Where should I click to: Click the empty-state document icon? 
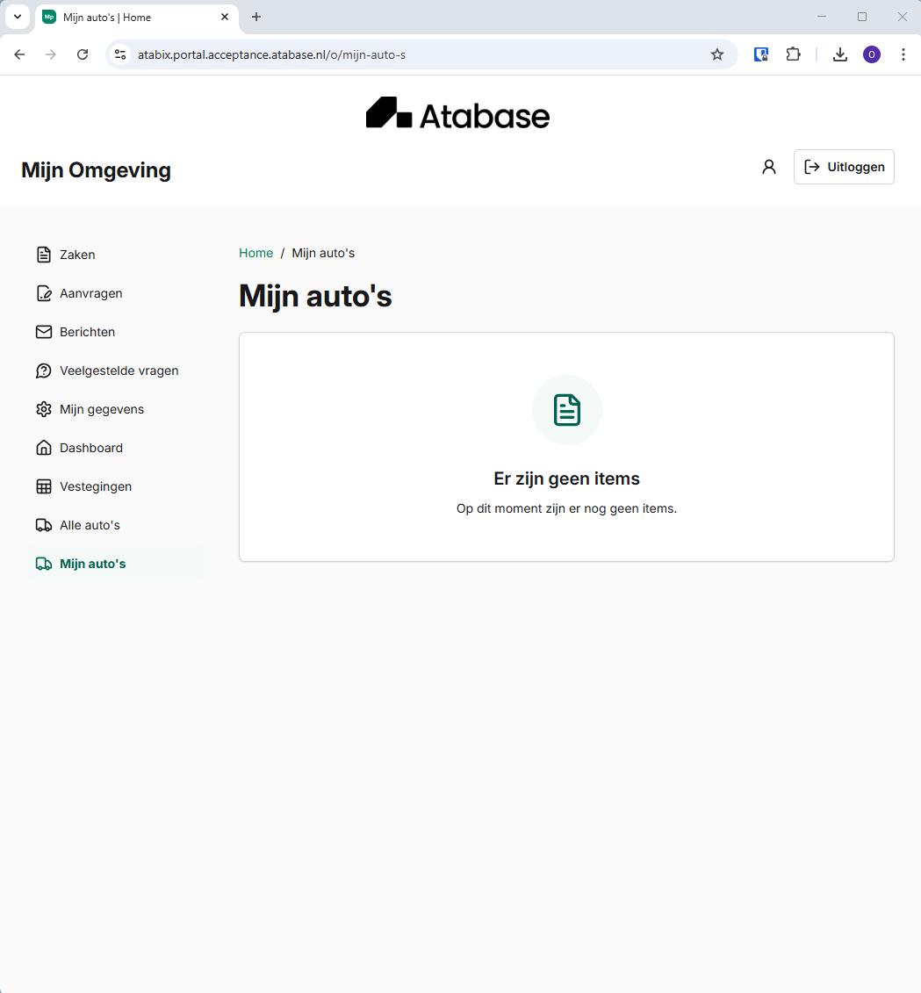[x=566, y=410]
